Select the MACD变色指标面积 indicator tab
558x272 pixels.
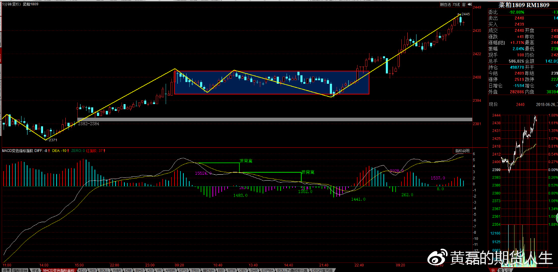point(59,270)
